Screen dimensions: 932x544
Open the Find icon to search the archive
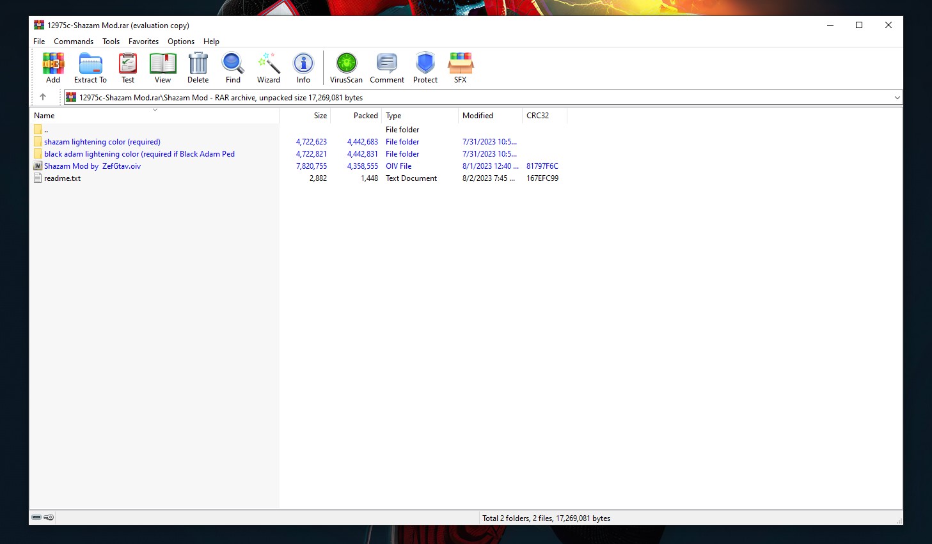point(232,67)
